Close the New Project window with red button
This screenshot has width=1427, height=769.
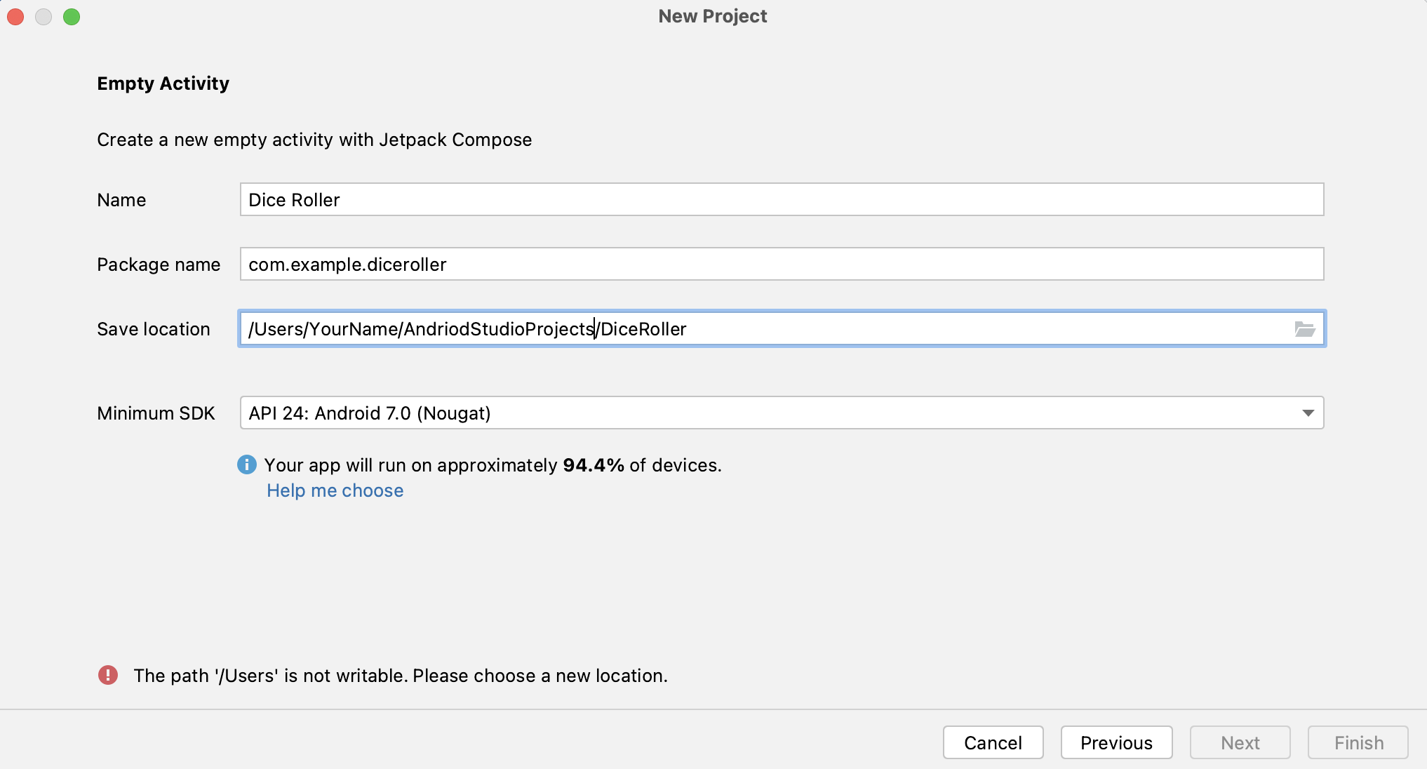pos(15,17)
